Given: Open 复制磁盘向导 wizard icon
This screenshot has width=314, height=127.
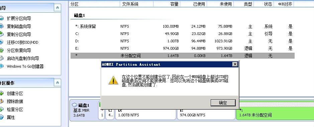Looking at the screenshot, I should click(2, 26).
